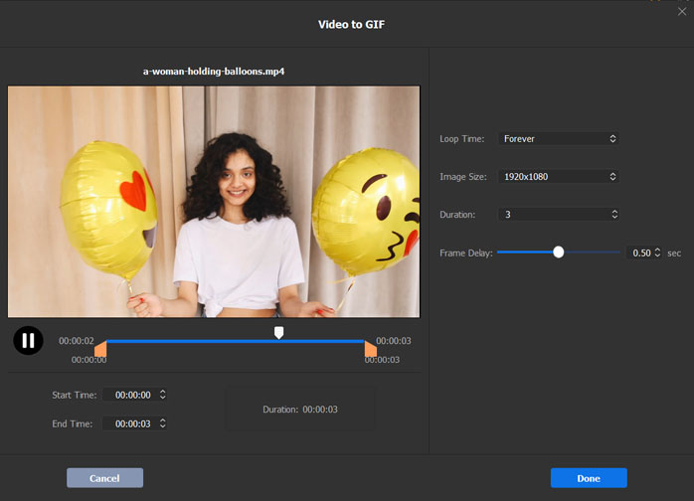The width and height of the screenshot is (694, 501).
Task: Click the Video to GIF title
Action: point(351,24)
